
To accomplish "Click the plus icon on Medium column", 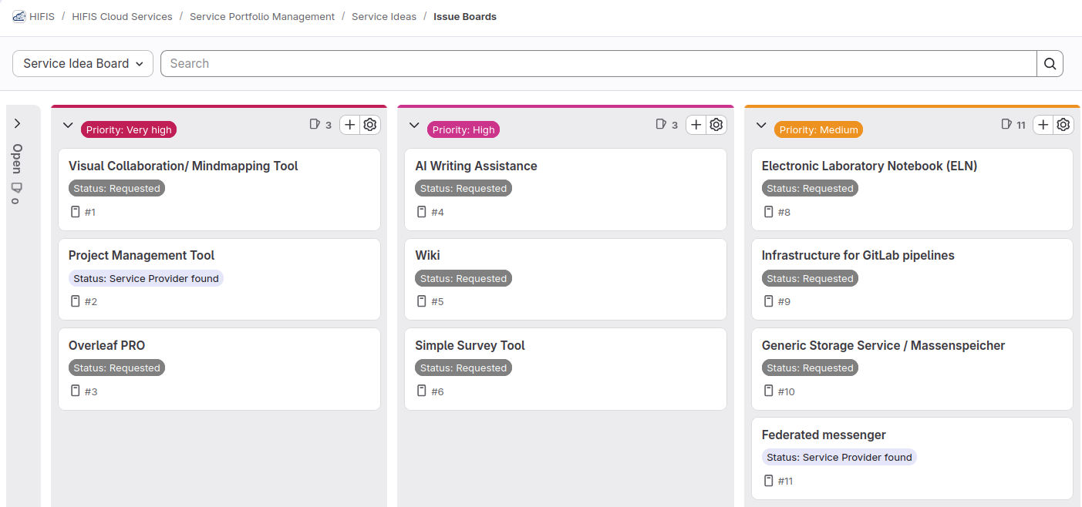I will (1043, 124).
